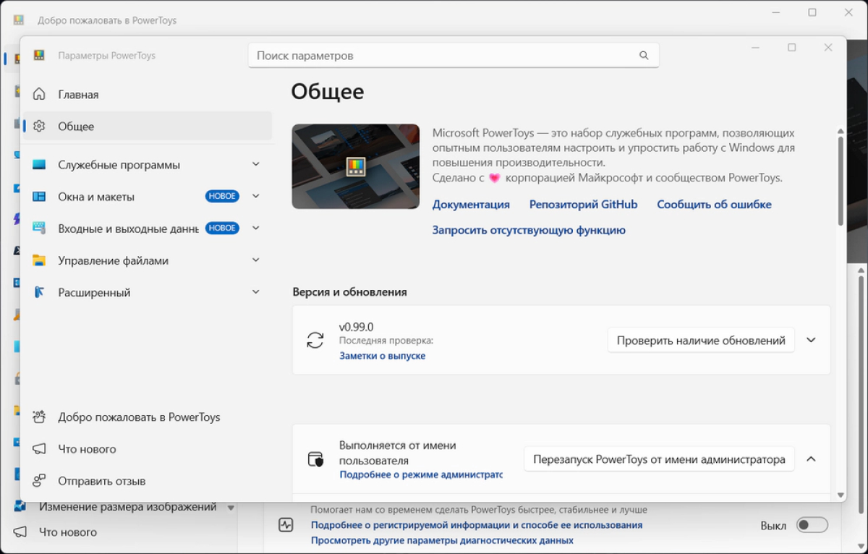Click in the Поиск параметров search field
The height and width of the screenshot is (554, 868).
441,56
